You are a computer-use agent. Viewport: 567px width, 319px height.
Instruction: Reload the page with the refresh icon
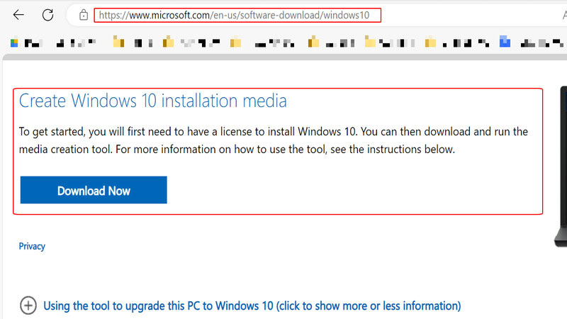(48, 15)
